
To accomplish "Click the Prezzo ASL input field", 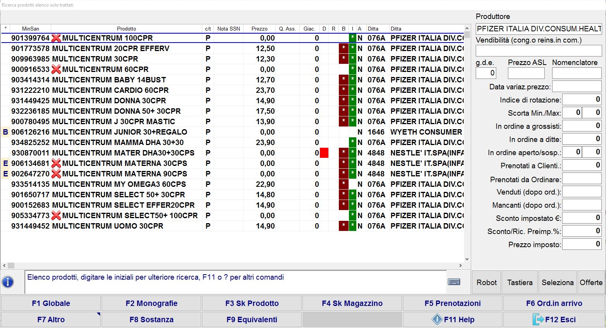I will pos(526,73).
